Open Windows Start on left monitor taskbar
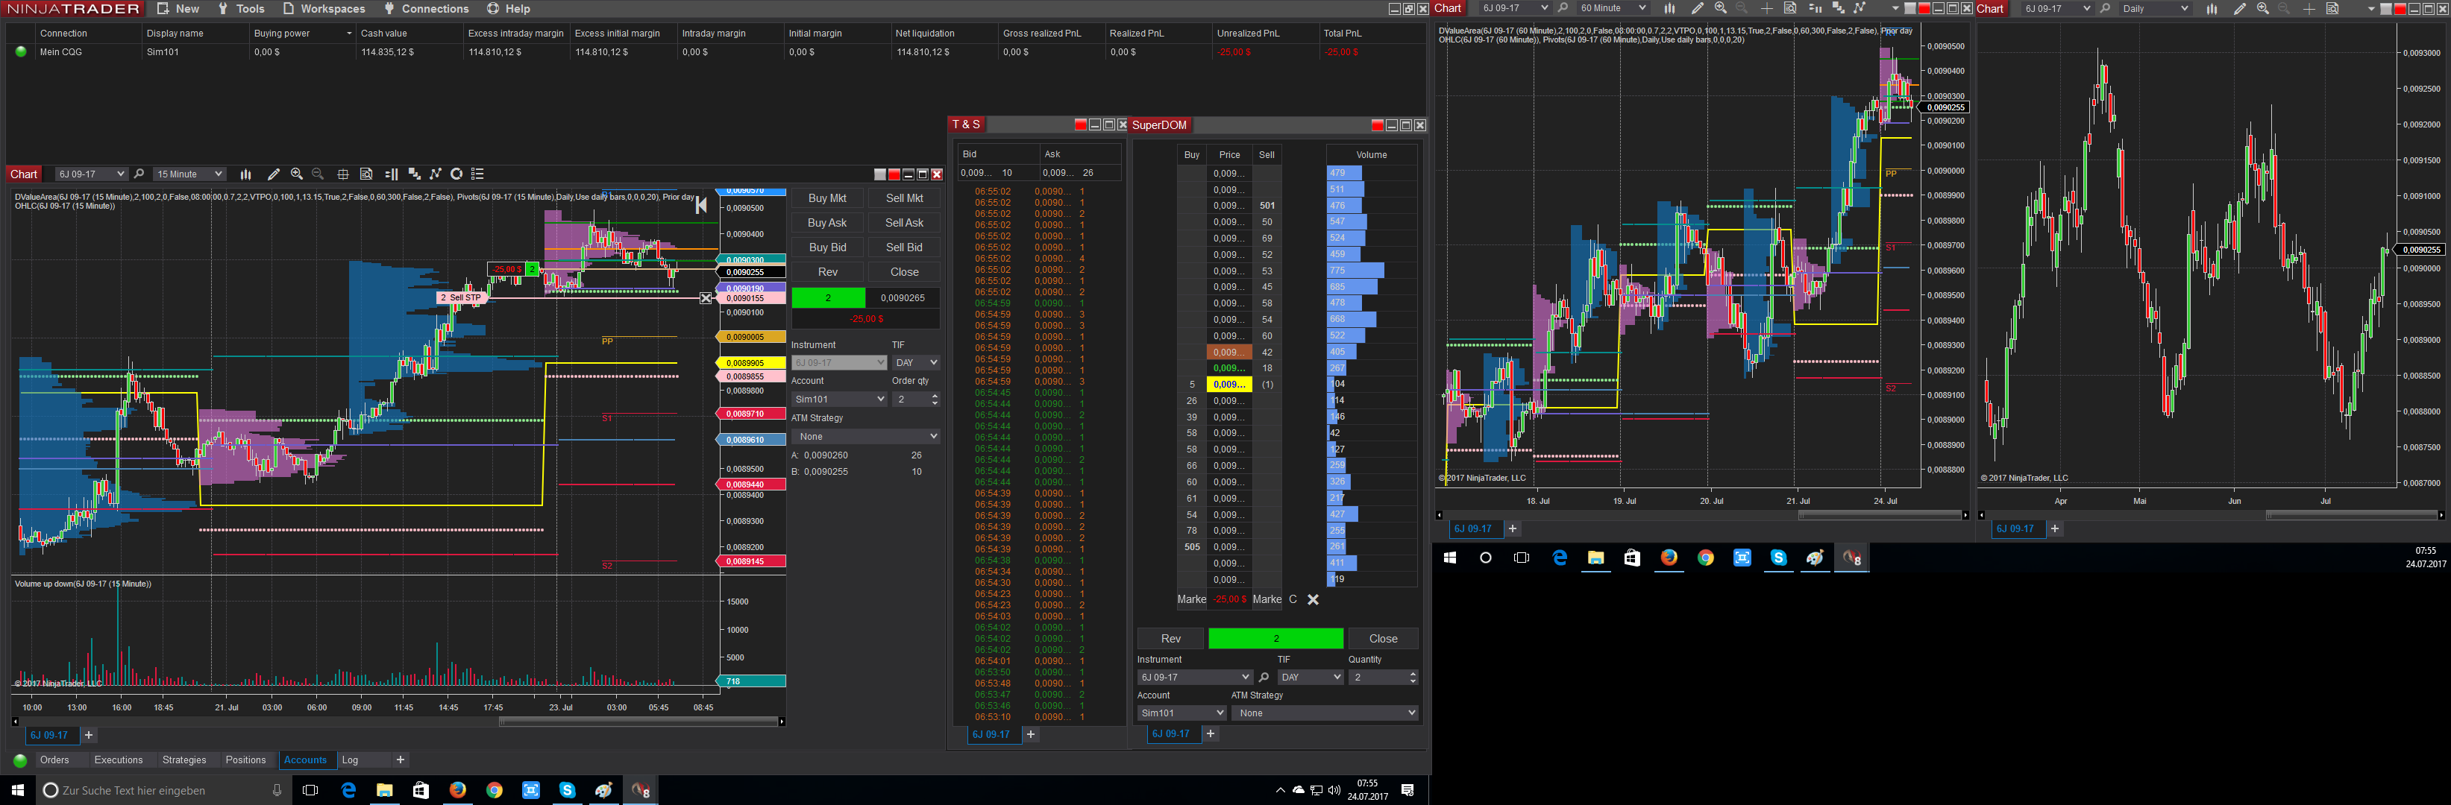The width and height of the screenshot is (2451, 805). click(x=17, y=790)
